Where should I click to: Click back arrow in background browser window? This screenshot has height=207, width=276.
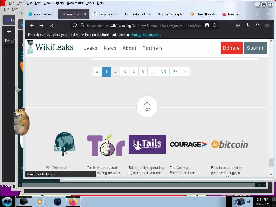click(9, 32)
